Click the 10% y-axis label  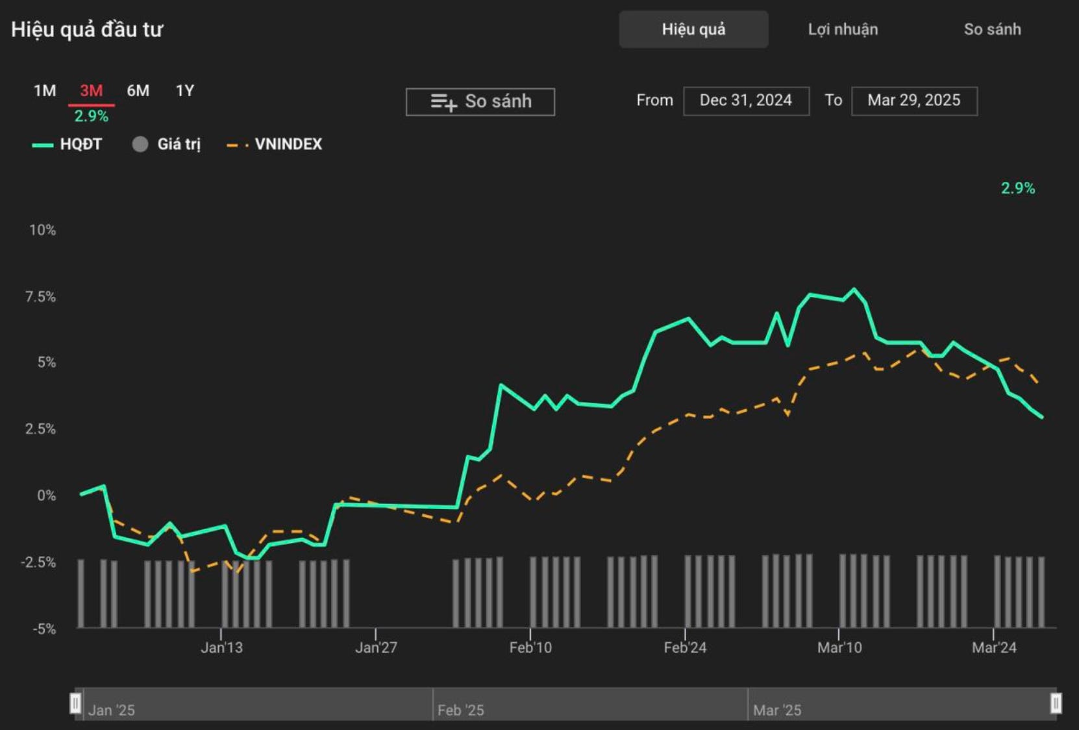[43, 230]
